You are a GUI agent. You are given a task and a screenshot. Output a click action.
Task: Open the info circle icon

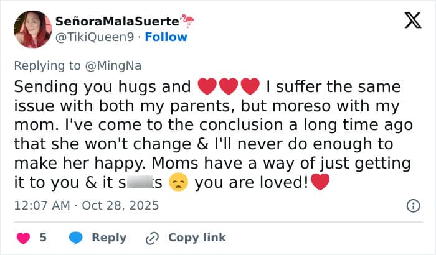pos(412,205)
